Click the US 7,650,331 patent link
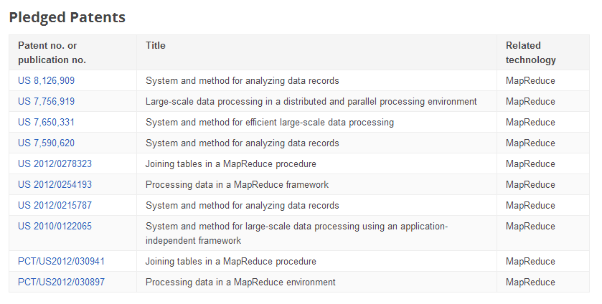This screenshot has height=304, width=602. point(46,122)
